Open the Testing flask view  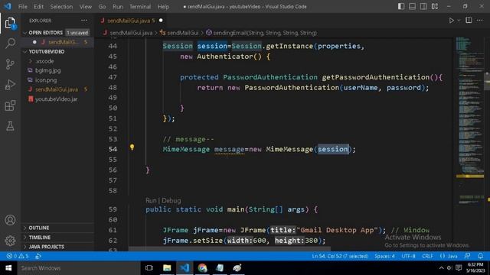[10, 126]
